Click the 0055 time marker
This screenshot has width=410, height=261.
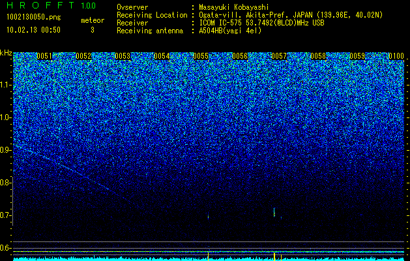201,56
